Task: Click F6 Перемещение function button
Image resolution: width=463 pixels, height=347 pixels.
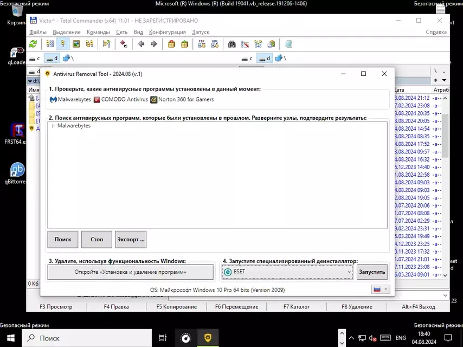Action: (237, 307)
